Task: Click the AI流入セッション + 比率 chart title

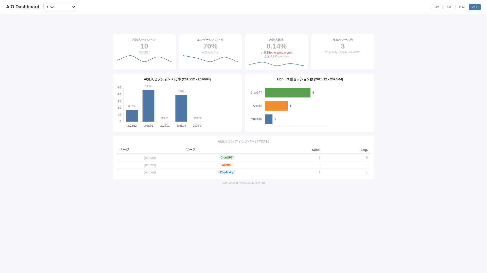Action: coord(177,79)
